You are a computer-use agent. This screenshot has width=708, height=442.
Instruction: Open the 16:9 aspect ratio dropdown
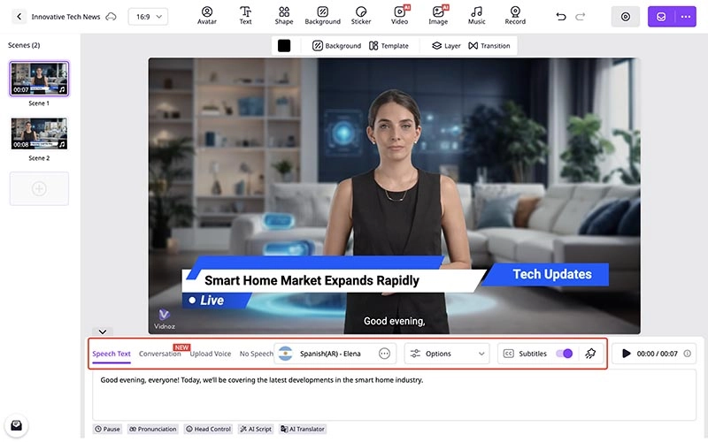(x=147, y=17)
